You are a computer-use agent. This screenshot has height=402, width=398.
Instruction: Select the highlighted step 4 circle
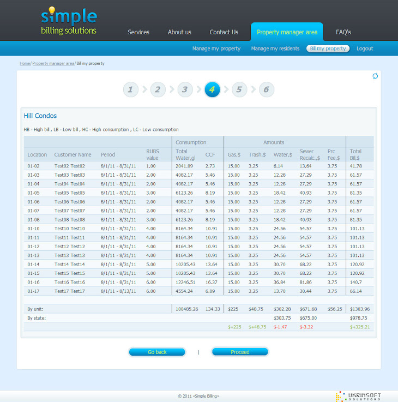pos(212,89)
